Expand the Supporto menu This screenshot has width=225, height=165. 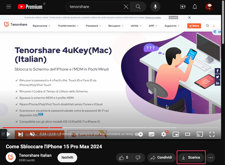(172, 26)
